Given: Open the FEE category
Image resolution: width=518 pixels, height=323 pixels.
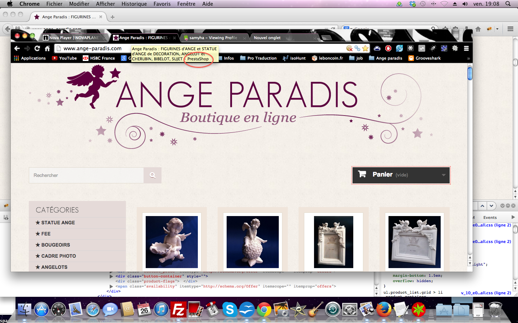Looking at the screenshot, I should 46,234.
